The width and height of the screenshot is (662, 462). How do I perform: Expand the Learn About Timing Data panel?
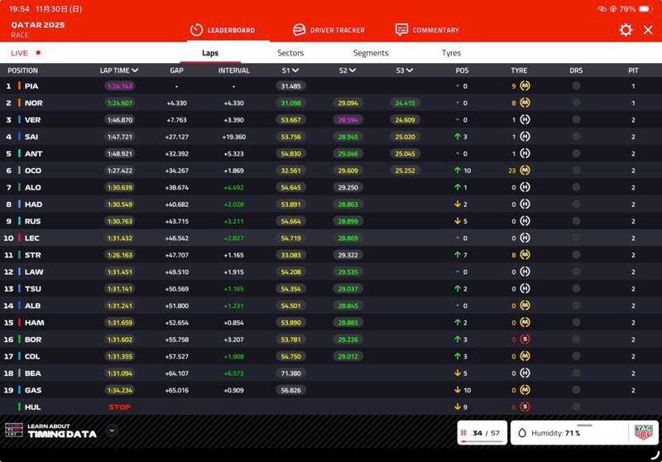112,431
